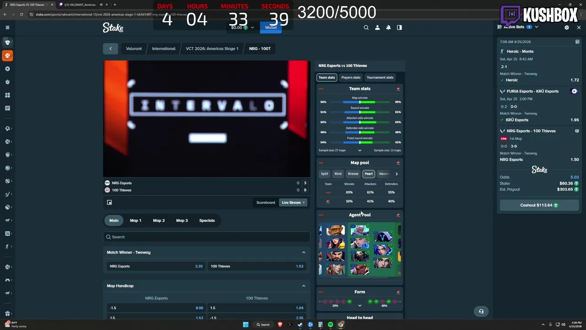Select the Map 2 markets tab
Viewport: 586px width, 330px height.
pyautogui.click(x=159, y=220)
